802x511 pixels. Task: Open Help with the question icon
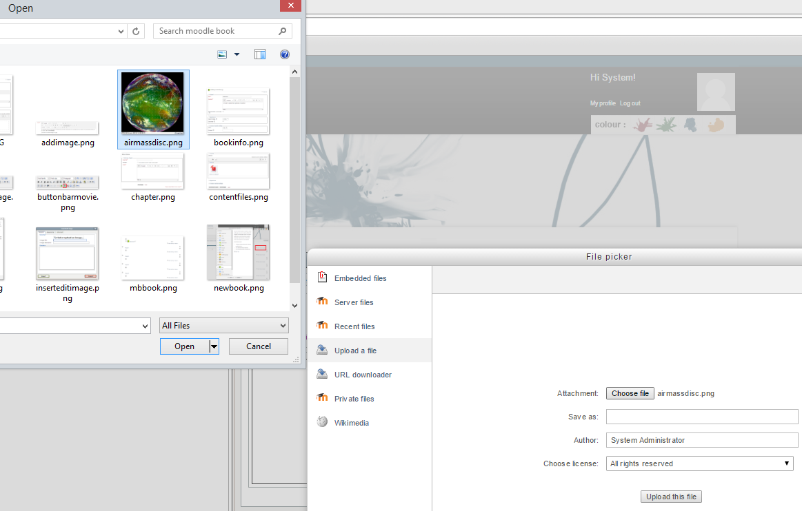click(285, 54)
